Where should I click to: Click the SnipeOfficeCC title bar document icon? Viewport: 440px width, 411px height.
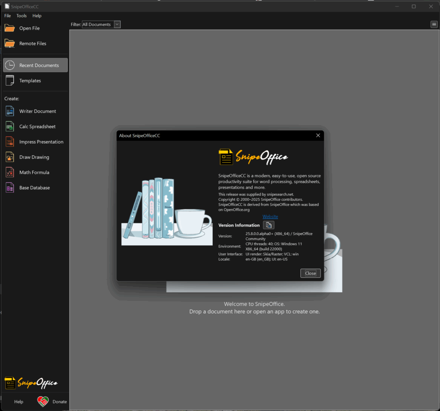coord(7,6)
